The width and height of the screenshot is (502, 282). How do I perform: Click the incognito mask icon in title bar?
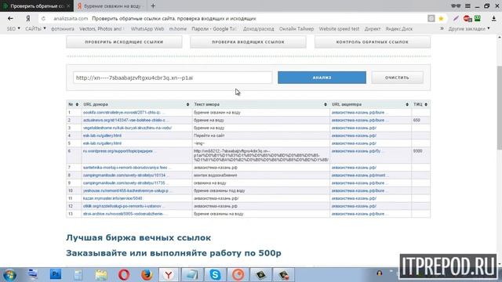tap(456, 5)
